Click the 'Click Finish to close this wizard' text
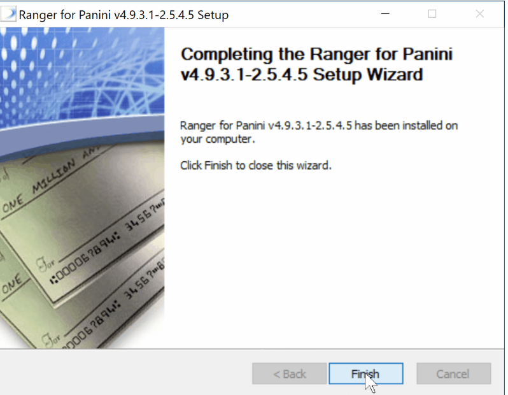508x395 pixels. 256,166
